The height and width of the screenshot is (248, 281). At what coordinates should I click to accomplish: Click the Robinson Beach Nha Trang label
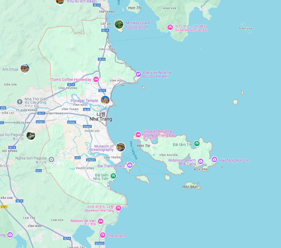coord(182,162)
